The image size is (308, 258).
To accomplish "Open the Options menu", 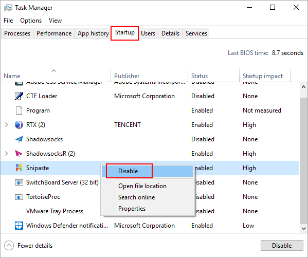I will [31, 21].
